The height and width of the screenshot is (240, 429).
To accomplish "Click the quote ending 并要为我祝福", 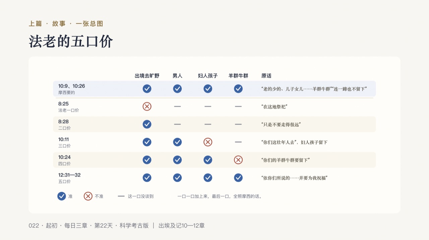I will click(x=294, y=178).
